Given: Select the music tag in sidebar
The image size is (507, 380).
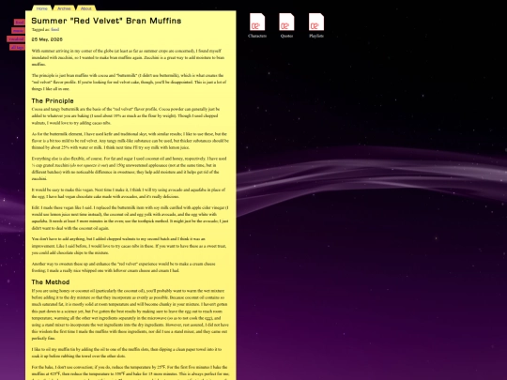Looking at the screenshot, I should [x=18, y=31].
